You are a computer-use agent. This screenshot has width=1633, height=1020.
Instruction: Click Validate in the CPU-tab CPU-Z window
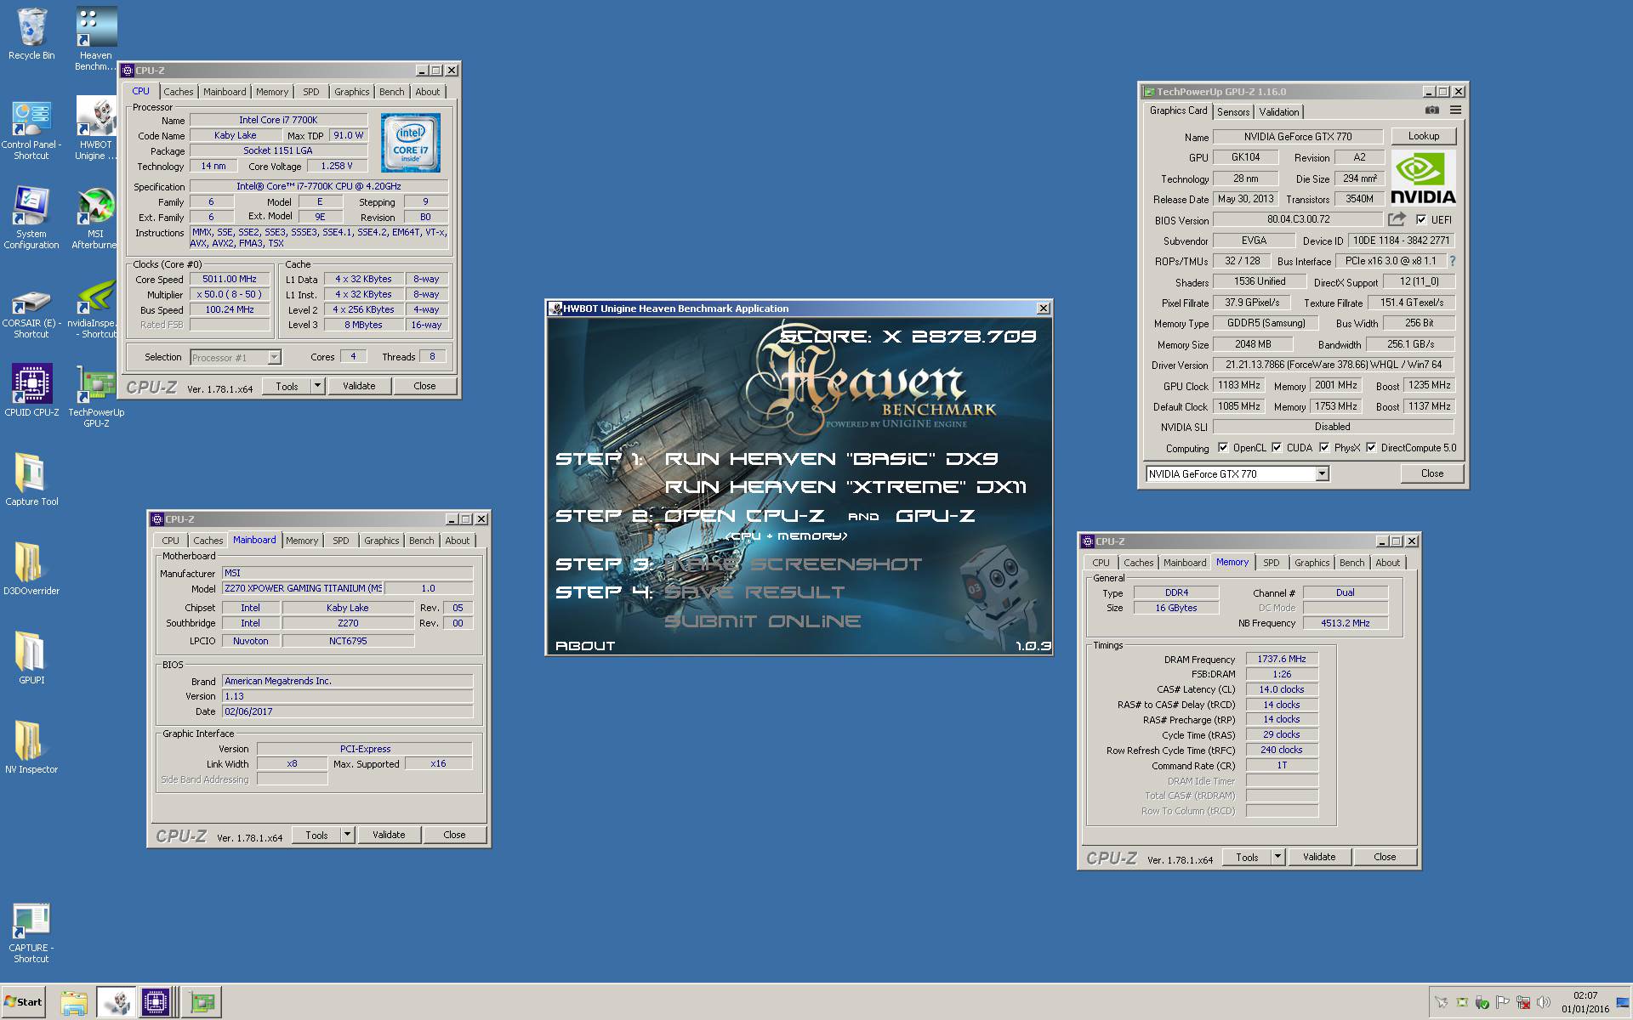tap(359, 386)
